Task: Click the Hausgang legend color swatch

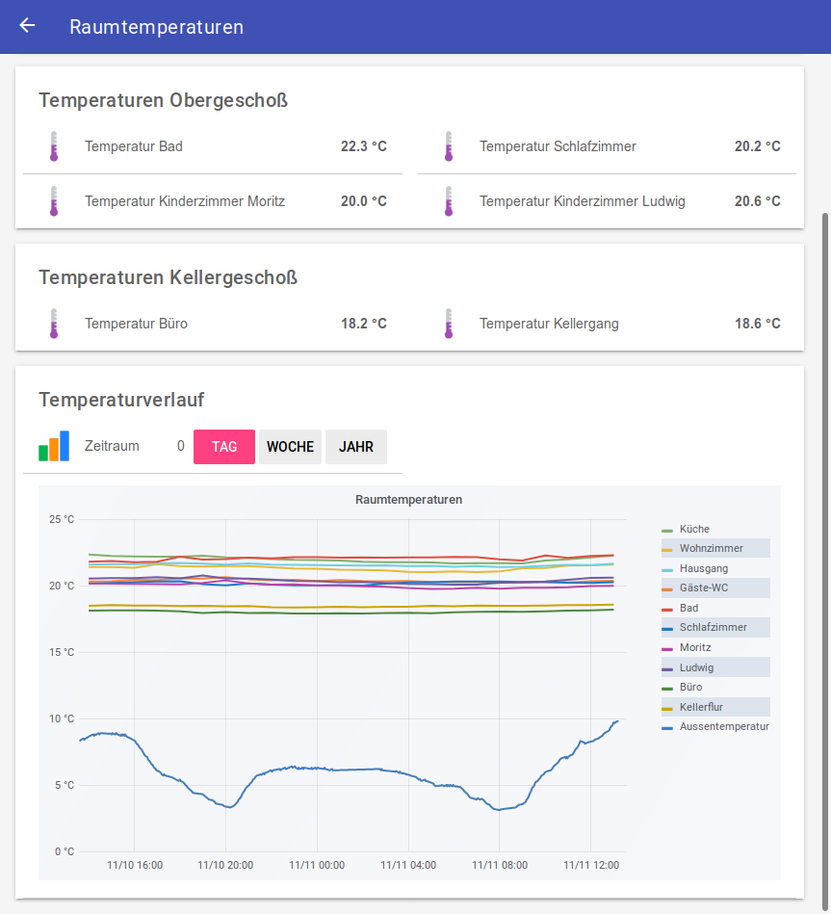Action: click(x=667, y=569)
